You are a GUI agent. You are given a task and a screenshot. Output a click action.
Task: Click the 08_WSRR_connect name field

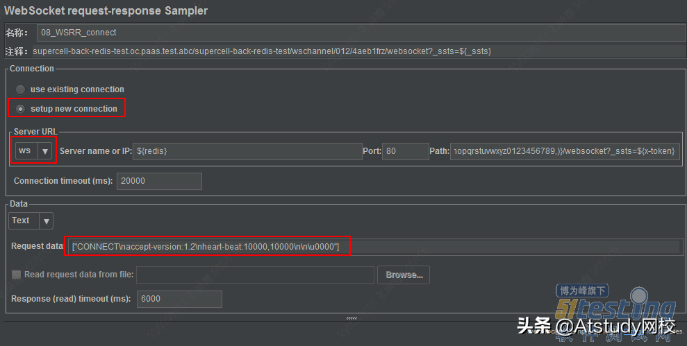(361, 32)
